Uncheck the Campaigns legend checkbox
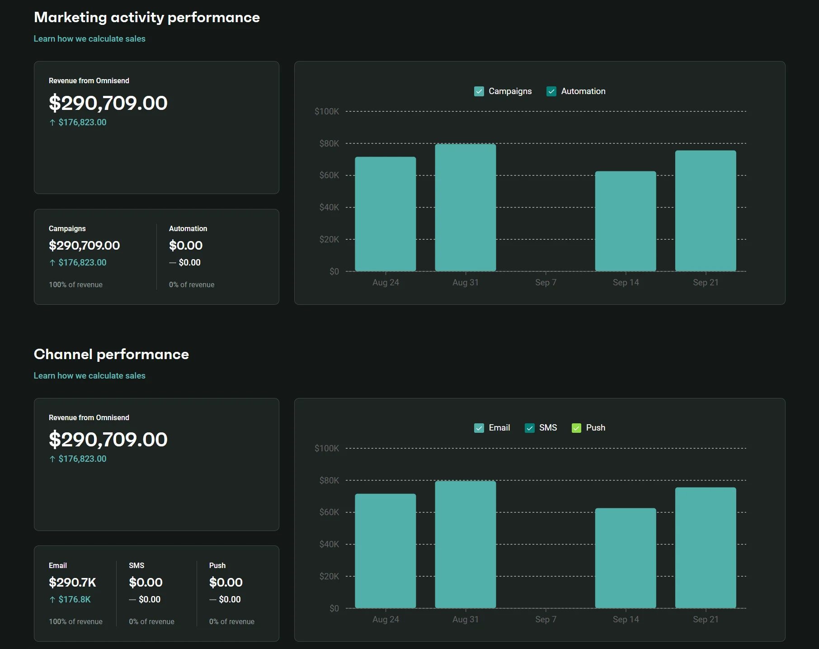This screenshot has height=649, width=819. (x=479, y=91)
